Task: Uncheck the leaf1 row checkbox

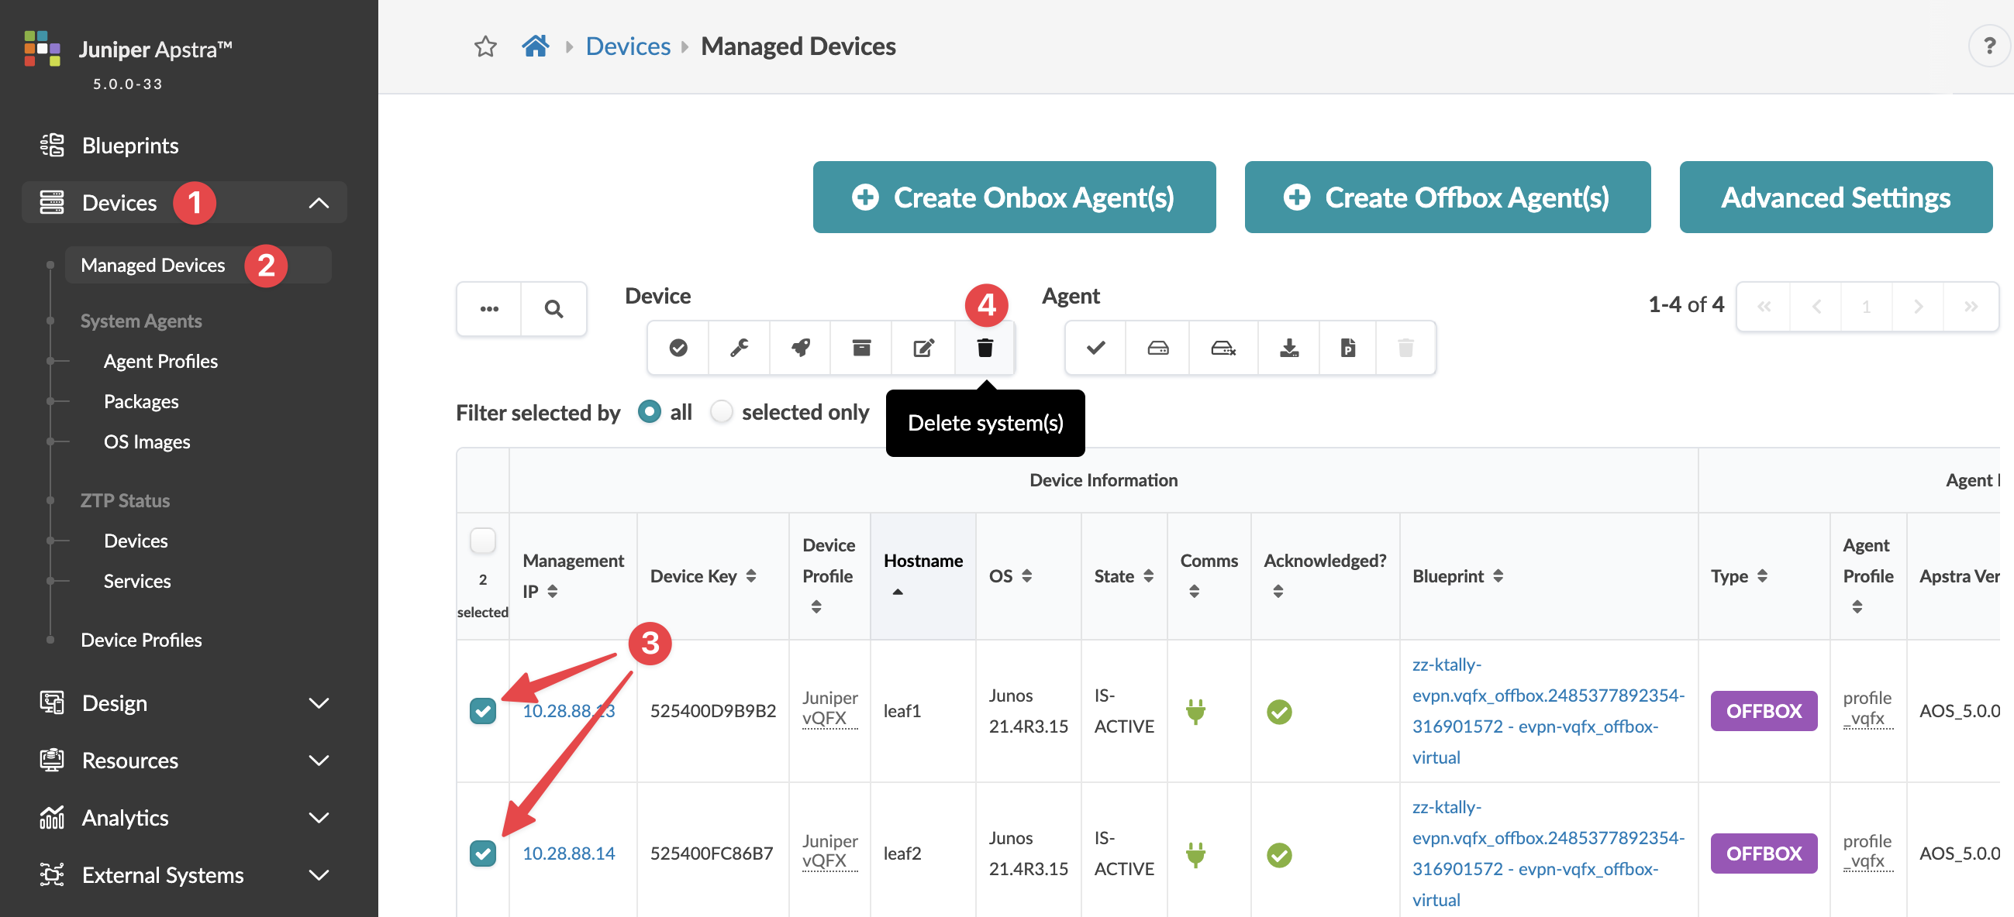Action: point(482,711)
